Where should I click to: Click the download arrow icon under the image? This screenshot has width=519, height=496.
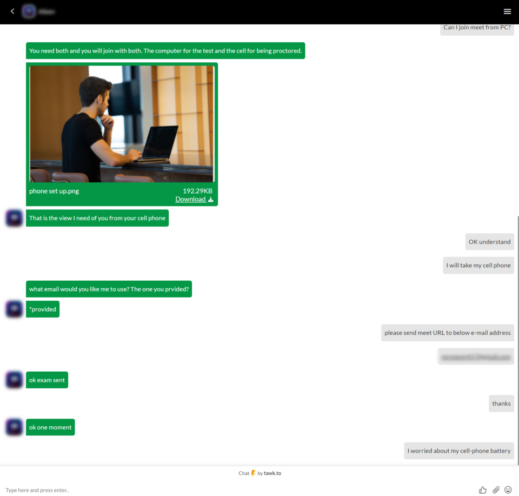[209, 199]
